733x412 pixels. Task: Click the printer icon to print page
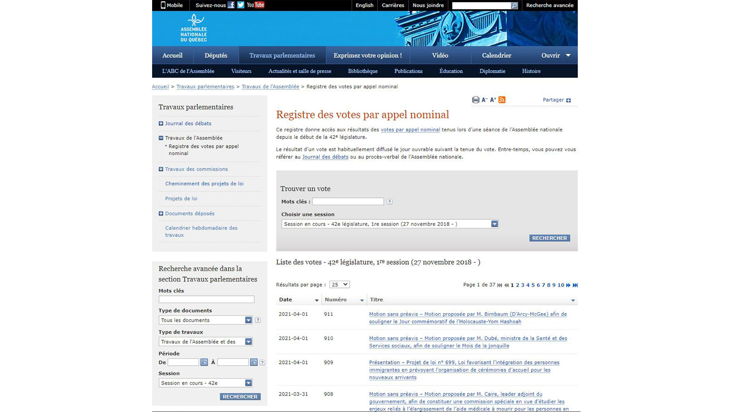(476, 100)
